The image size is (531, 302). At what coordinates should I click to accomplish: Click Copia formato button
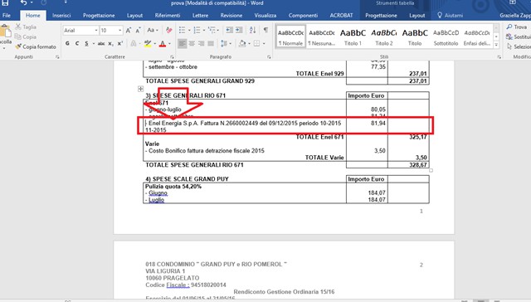36,46
